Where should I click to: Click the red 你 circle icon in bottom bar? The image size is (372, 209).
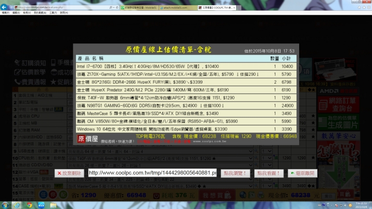point(53,195)
